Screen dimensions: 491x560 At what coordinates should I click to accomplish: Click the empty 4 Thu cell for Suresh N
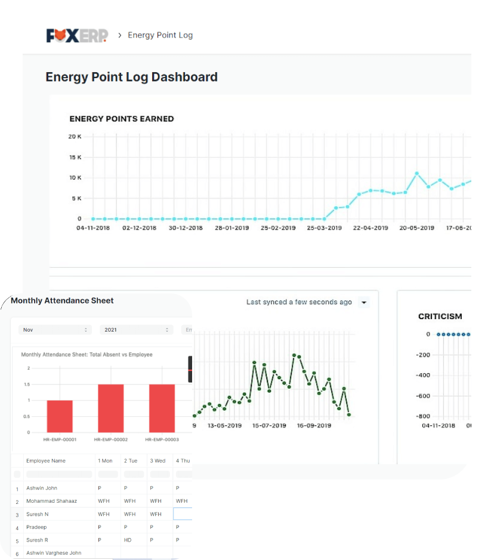pyautogui.click(x=183, y=514)
